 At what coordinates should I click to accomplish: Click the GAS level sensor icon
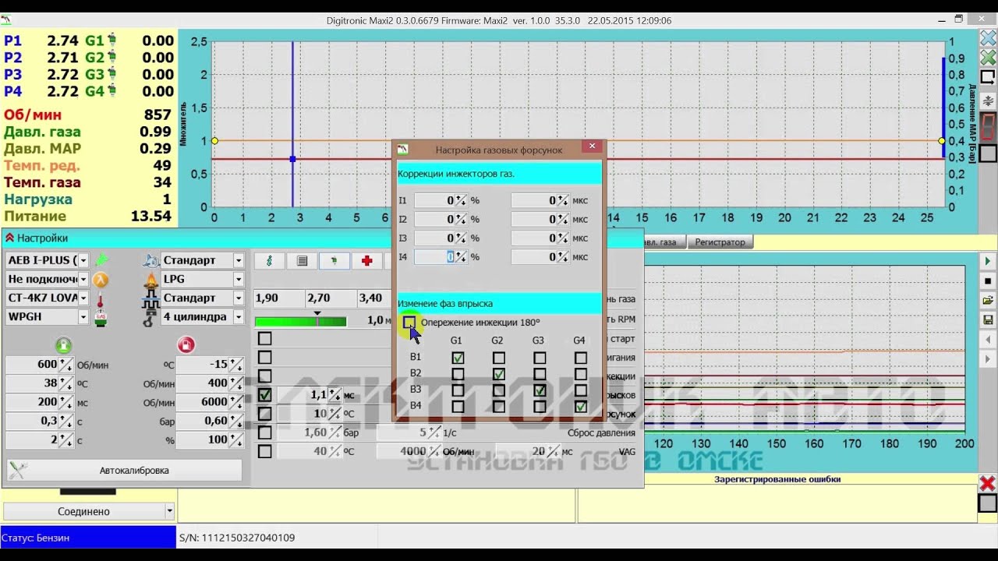(101, 317)
